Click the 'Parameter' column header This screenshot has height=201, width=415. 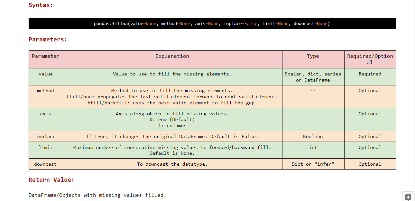pos(46,59)
